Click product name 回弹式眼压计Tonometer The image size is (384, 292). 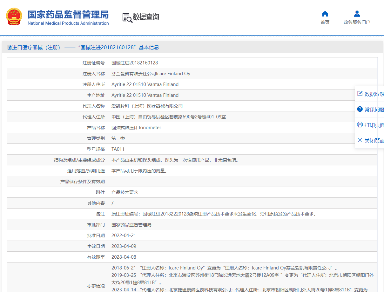pyautogui.click(x=136, y=128)
